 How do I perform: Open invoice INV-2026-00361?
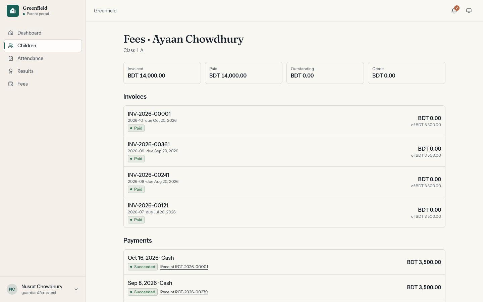(x=284, y=152)
